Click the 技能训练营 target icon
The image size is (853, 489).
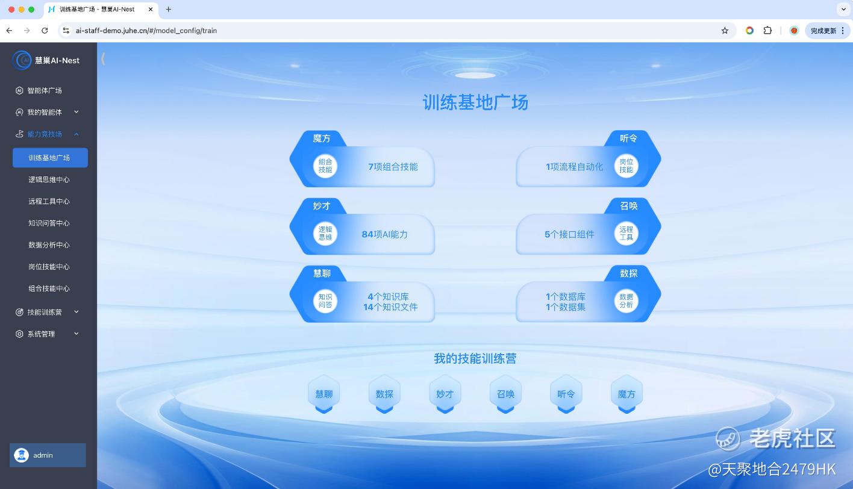click(19, 312)
